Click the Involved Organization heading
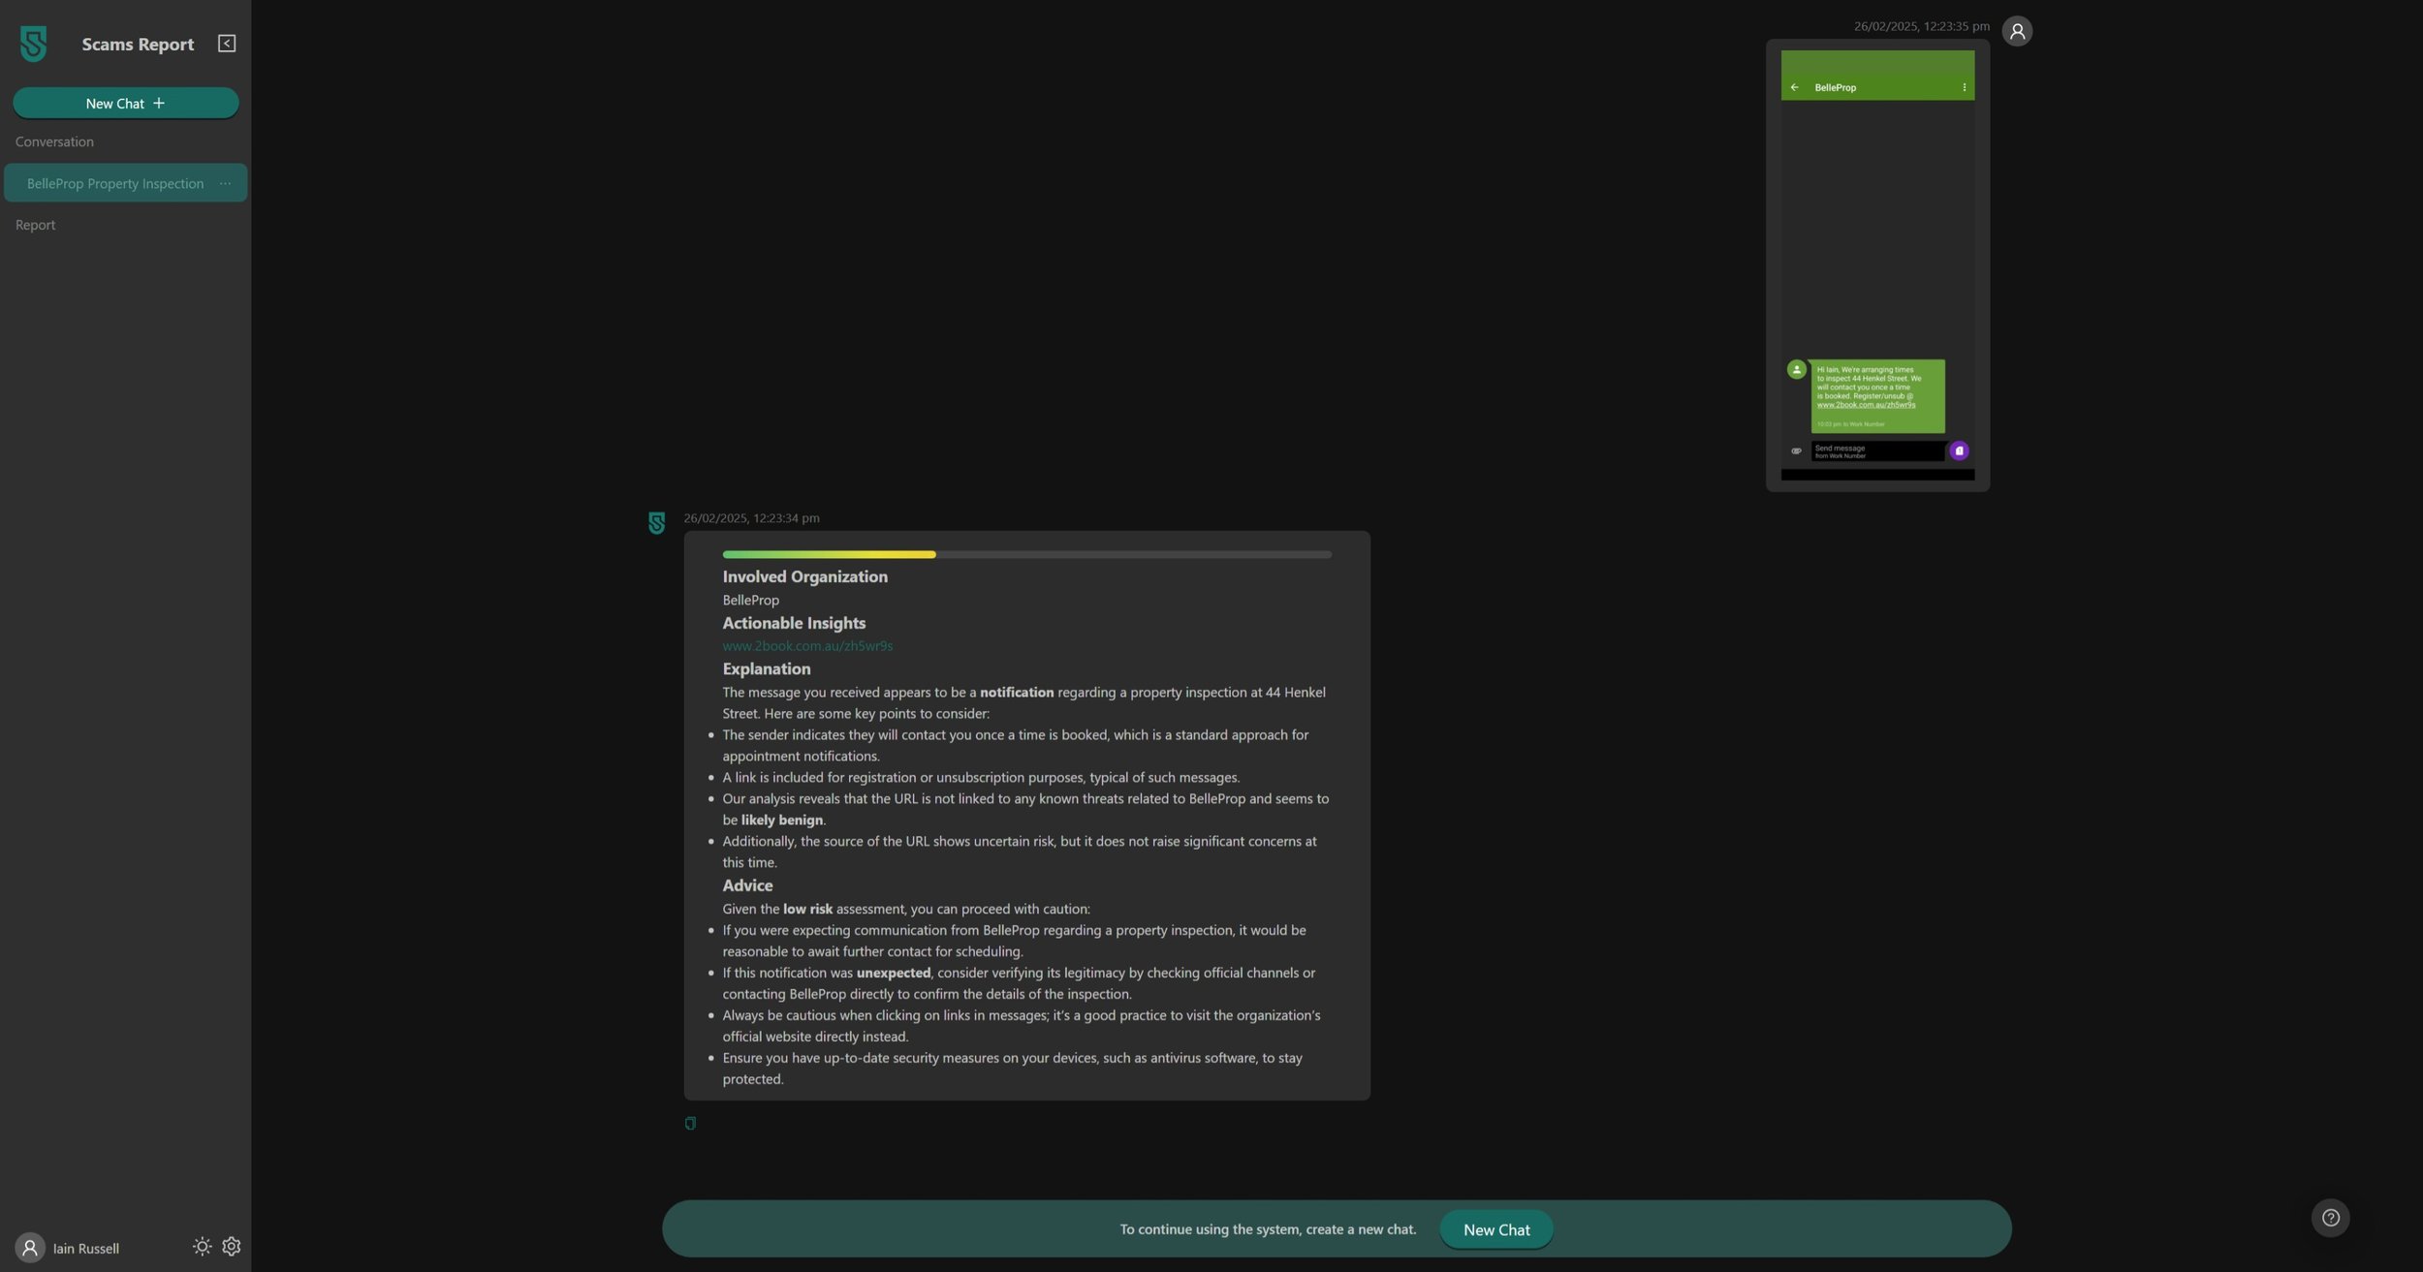Image resolution: width=2423 pixels, height=1272 pixels. (804, 576)
